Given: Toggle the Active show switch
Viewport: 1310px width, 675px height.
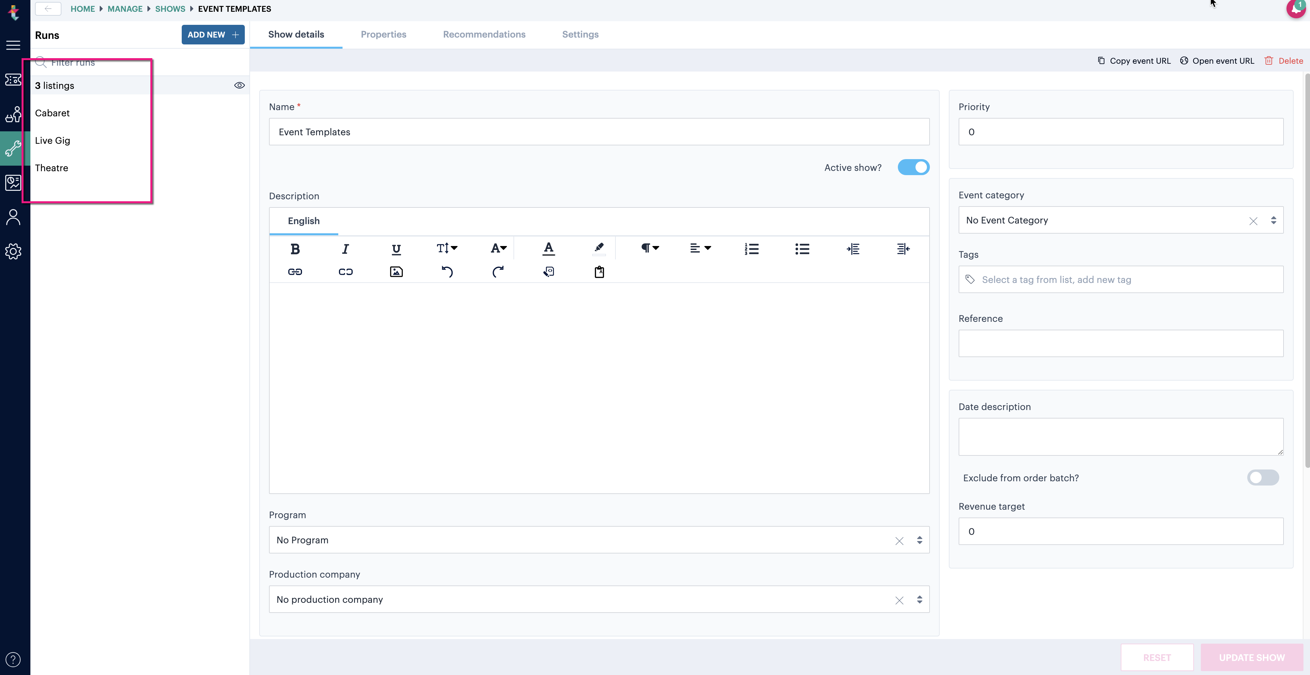Looking at the screenshot, I should point(913,167).
